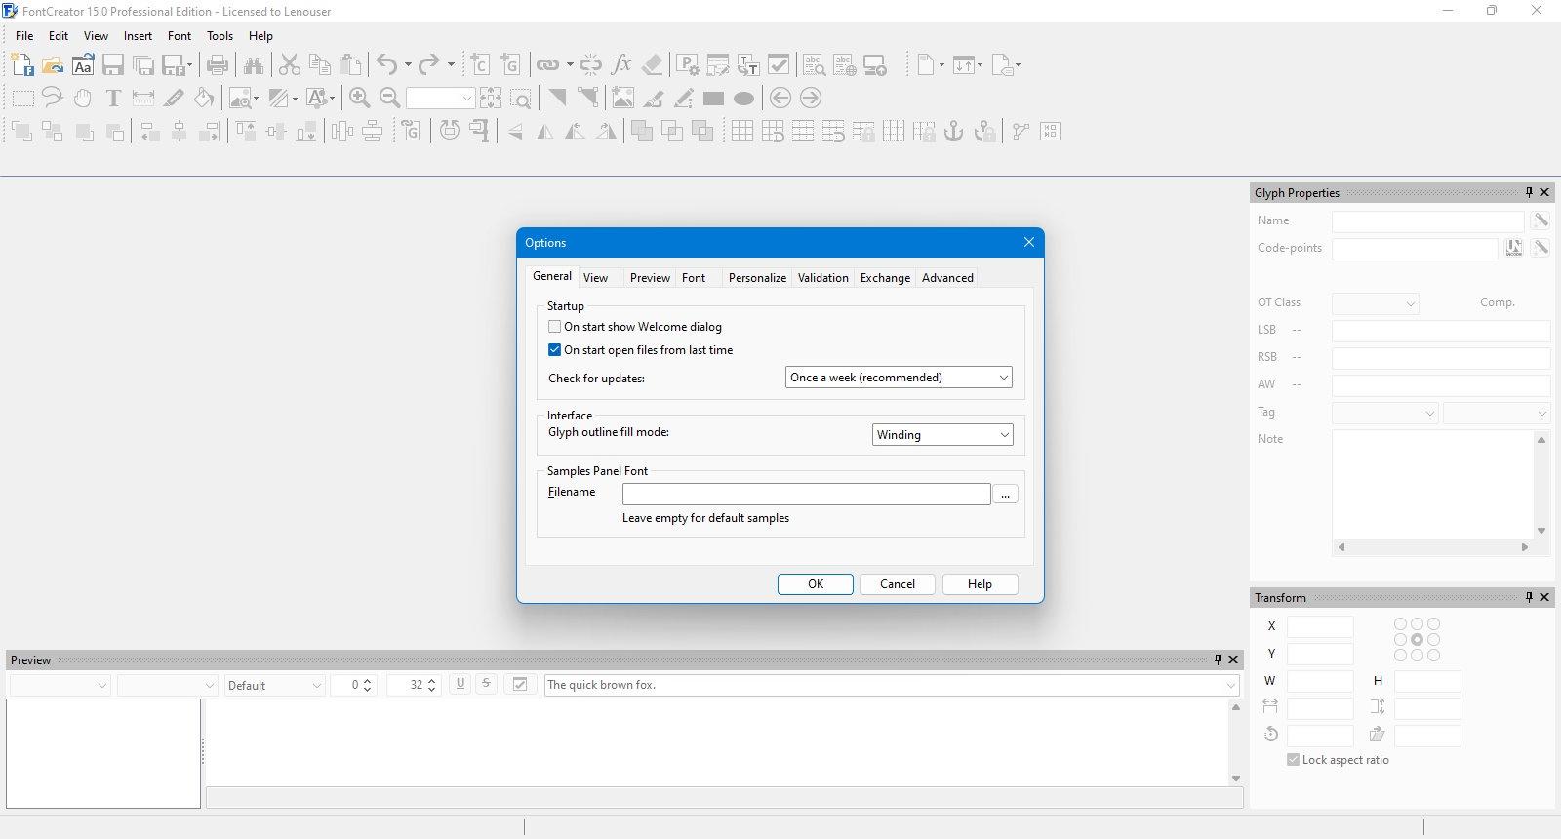Image resolution: width=1561 pixels, height=839 pixels.
Task: Click the lasso selection tool icon
Action: (52, 98)
